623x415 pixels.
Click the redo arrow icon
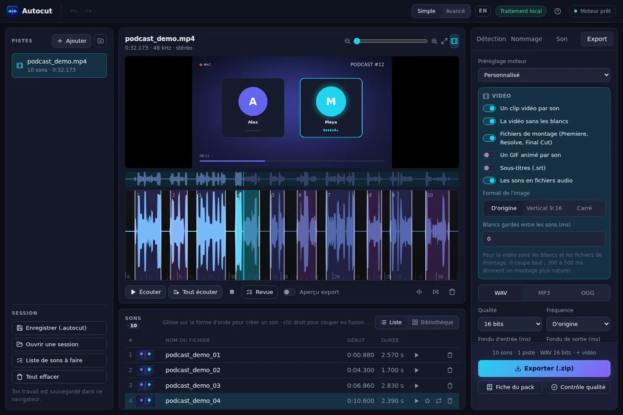coord(88,11)
